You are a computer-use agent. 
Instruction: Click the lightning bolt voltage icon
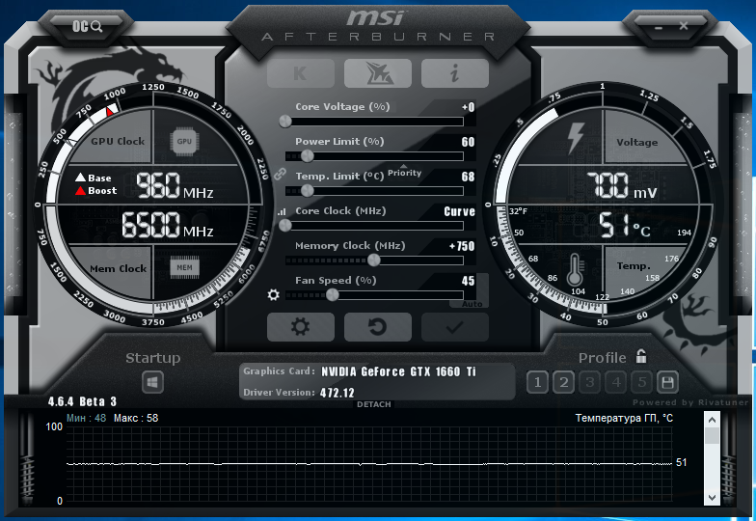(576, 138)
